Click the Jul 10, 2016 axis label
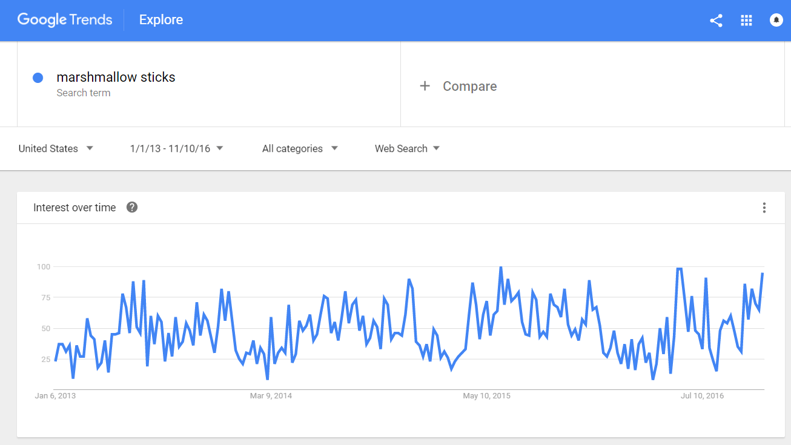This screenshot has width=791, height=445. (x=702, y=396)
